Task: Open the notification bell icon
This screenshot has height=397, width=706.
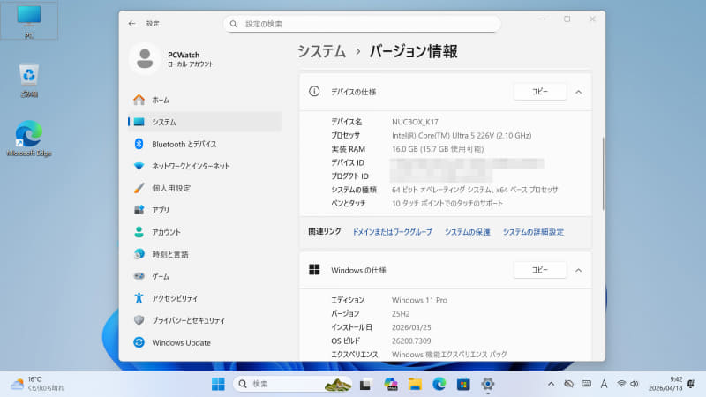Action: click(x=691, y=384)
